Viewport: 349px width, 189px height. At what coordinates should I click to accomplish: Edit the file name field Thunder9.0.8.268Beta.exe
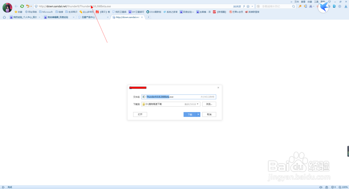[x=178, y=97]
